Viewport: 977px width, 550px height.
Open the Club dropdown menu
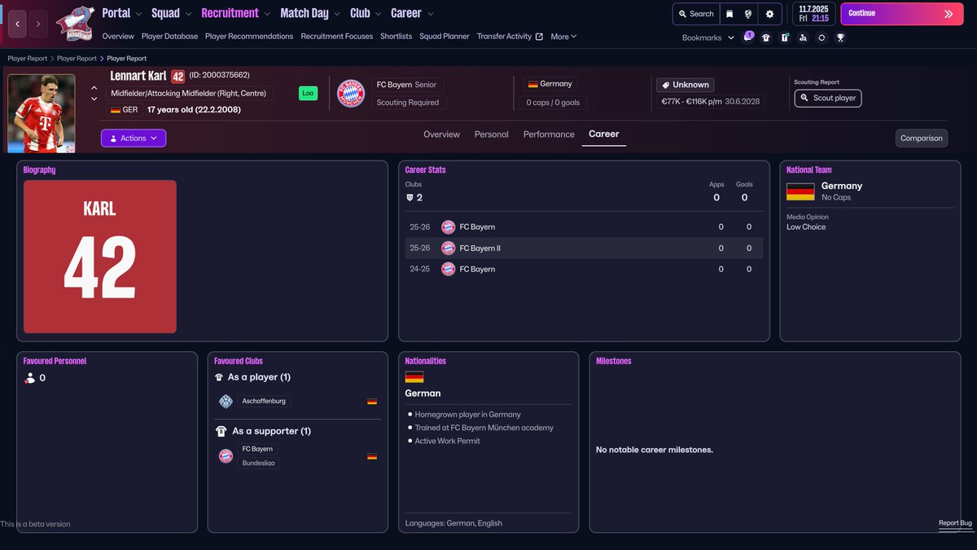tap(366, 13)
